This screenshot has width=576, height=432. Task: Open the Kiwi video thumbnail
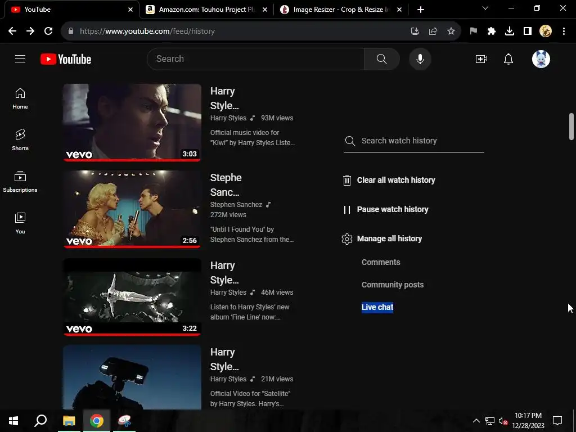tap(132, 122)
